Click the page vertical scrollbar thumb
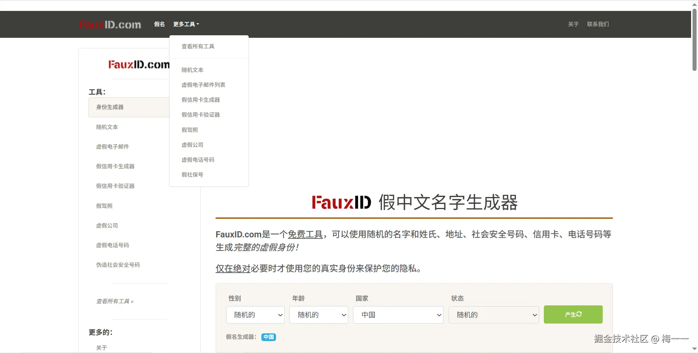This screenshot has height=353, width=698. (694, 39)
